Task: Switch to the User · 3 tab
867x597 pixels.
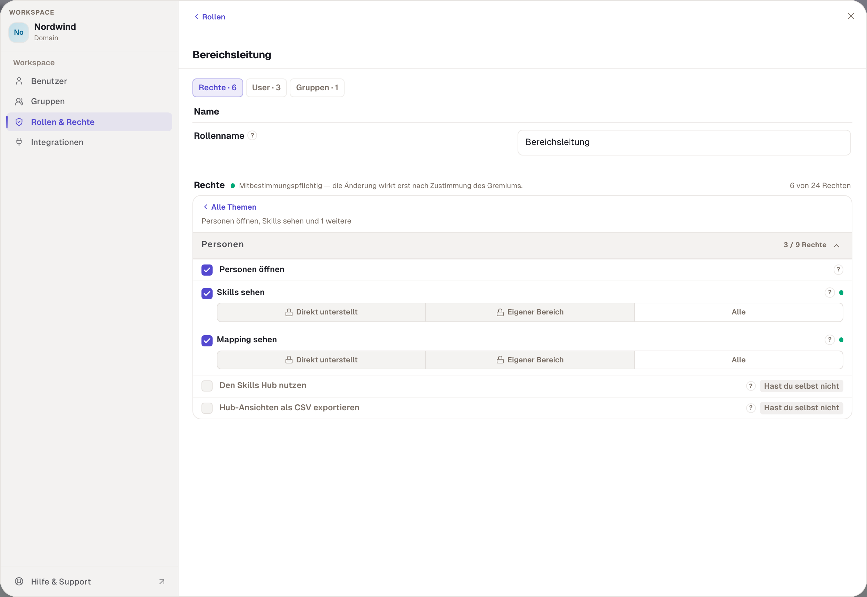Action: point(266,87)
